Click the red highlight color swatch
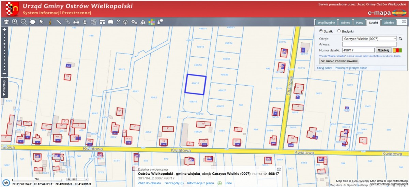The height and width of the screenshot is (187, 409). (398, 50)
